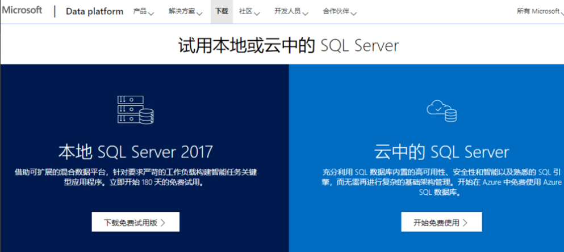Expand the 开发人员 menu
Screen dimensions: 564x252
(291, 11)
